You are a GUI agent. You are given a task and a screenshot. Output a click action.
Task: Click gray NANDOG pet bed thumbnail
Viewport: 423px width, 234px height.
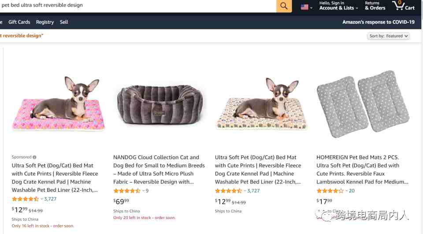[x=160, y=104]
